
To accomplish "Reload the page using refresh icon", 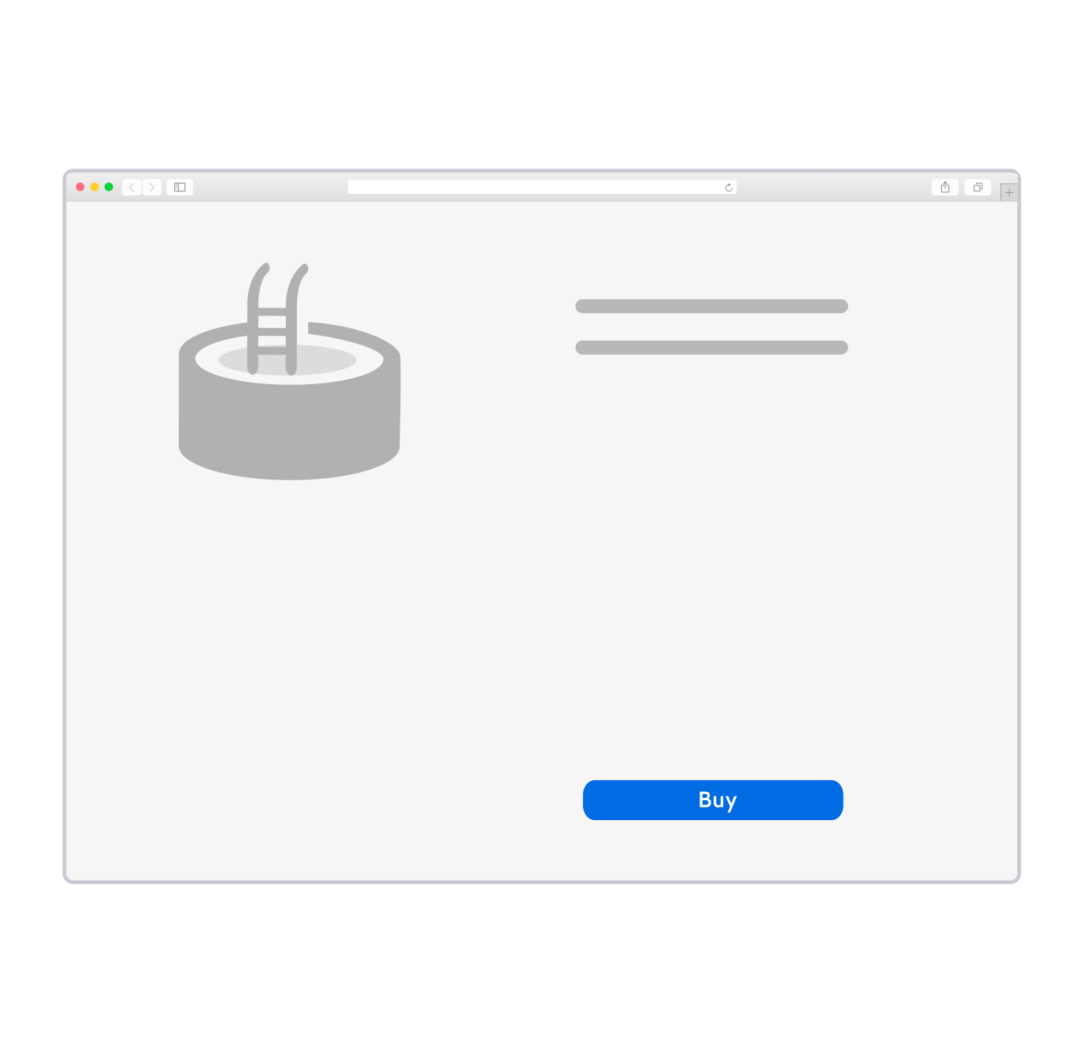I will [x=729, y=188].
